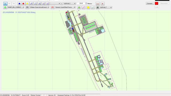Open the upper ASPHALT surface dropdown

[70, 3]
